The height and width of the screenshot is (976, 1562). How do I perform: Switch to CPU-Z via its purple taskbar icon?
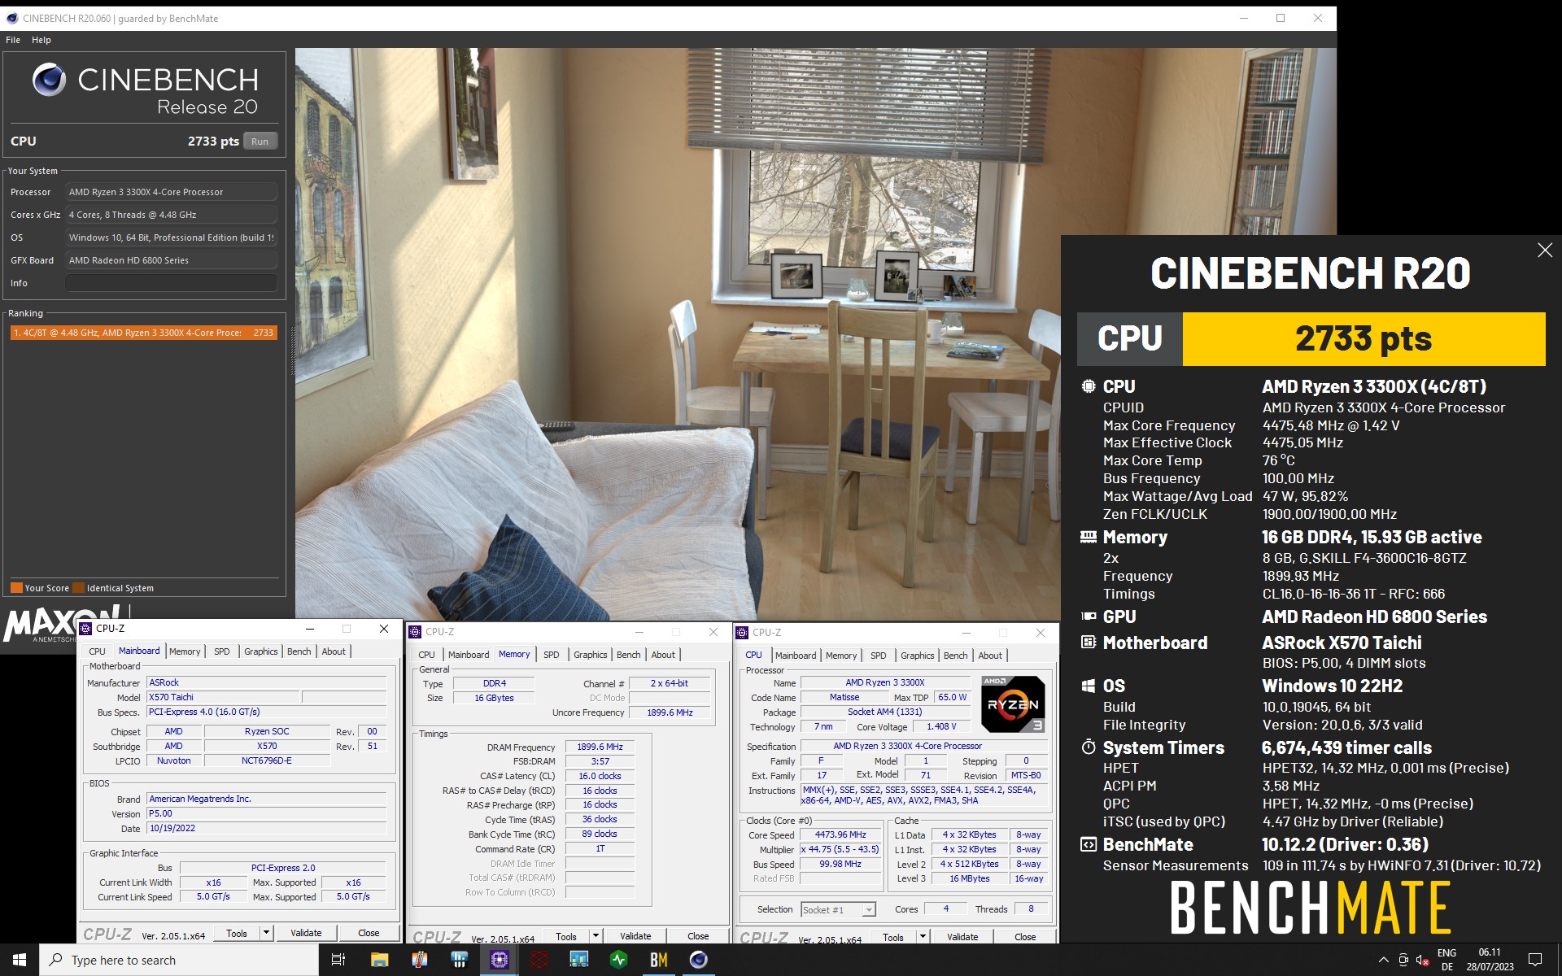pos(499,960)
